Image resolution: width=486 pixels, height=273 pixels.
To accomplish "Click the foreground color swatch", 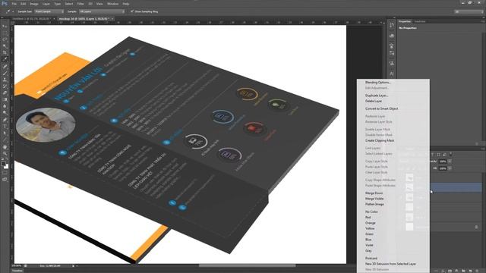I will click(3, 164).
